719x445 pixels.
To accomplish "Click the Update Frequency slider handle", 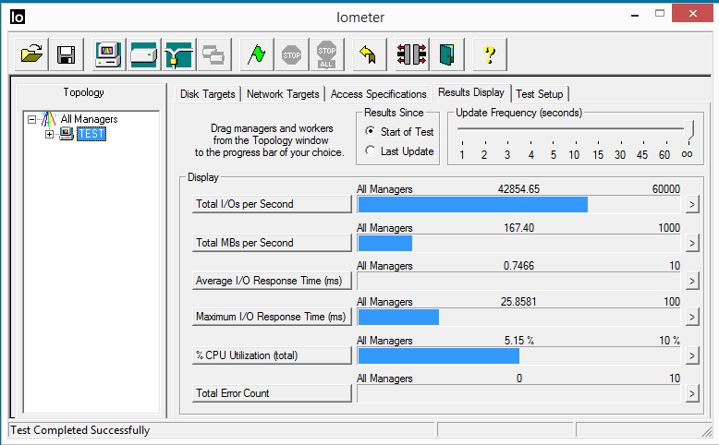I will (x=688, y=130).
